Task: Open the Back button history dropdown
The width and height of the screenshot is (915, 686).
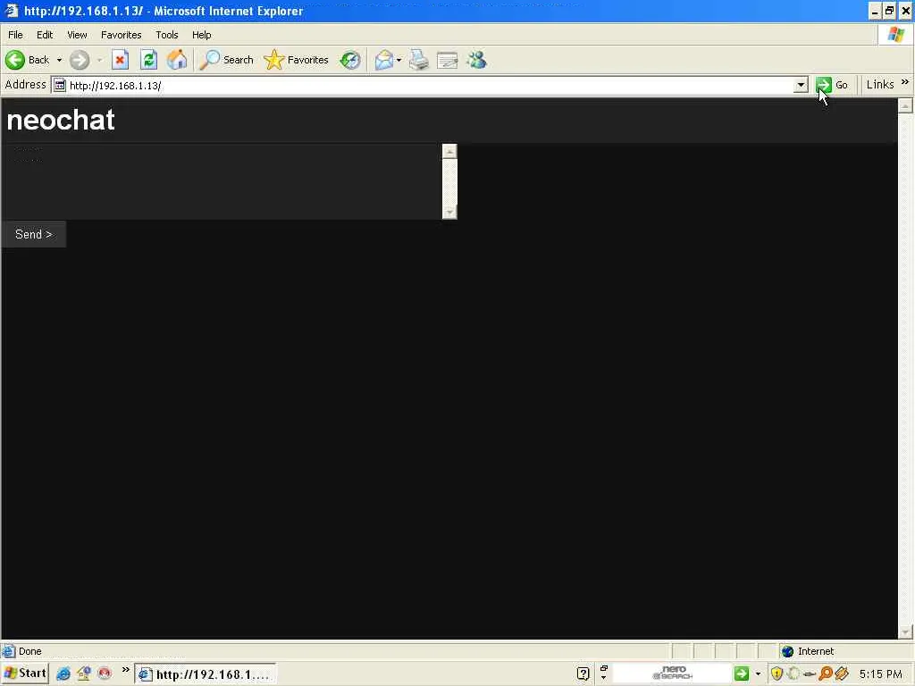Action: 59,60
